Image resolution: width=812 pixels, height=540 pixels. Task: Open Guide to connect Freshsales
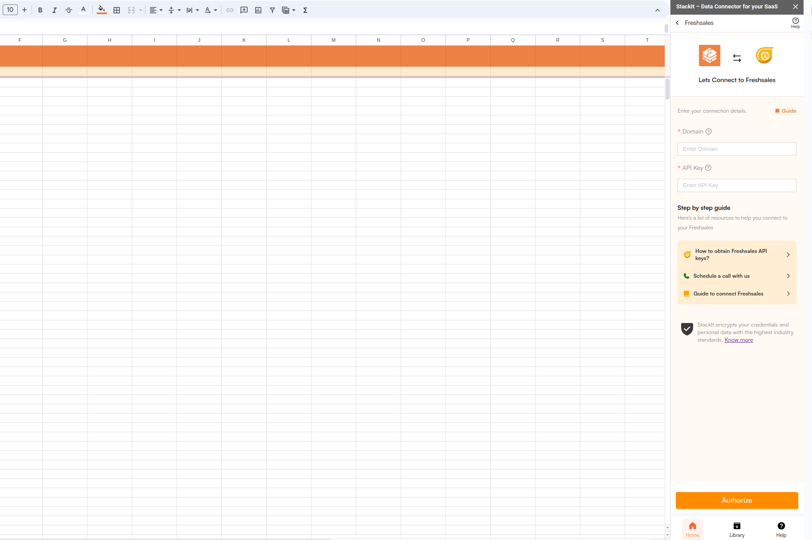[x=737, y=294]
